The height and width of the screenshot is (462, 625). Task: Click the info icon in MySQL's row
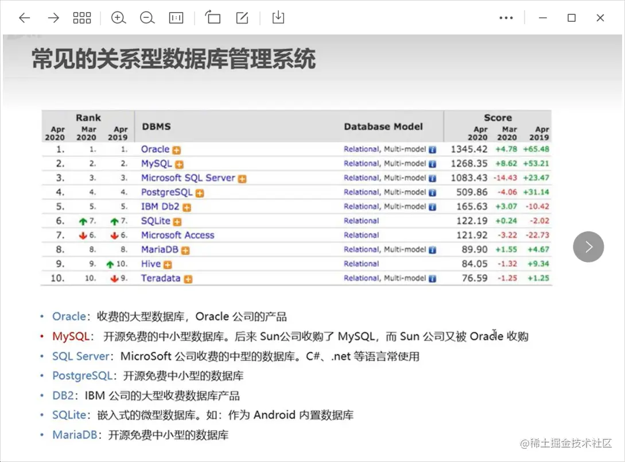click(x=433, y=164)
